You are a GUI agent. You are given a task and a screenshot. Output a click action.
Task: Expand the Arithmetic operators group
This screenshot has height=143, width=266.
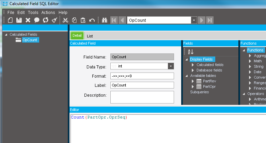pos(250,99)
